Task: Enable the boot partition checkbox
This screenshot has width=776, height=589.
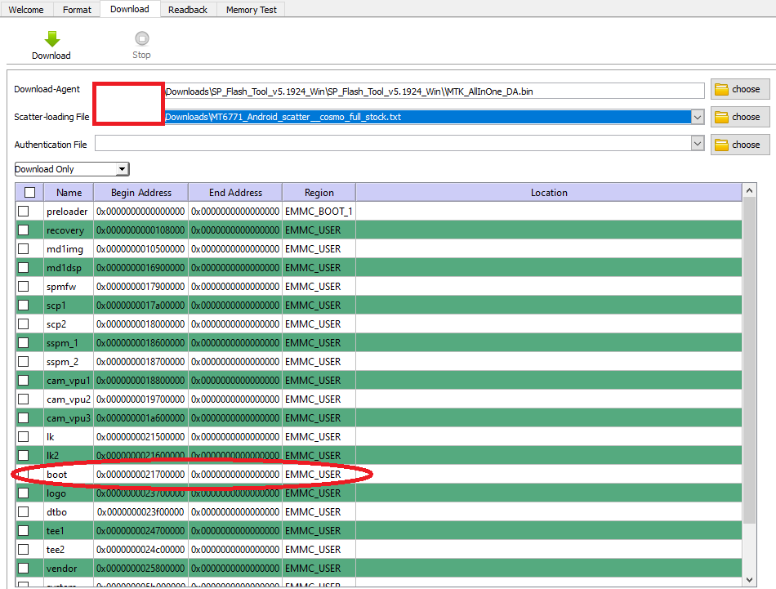Action: [x=24, y=475]
